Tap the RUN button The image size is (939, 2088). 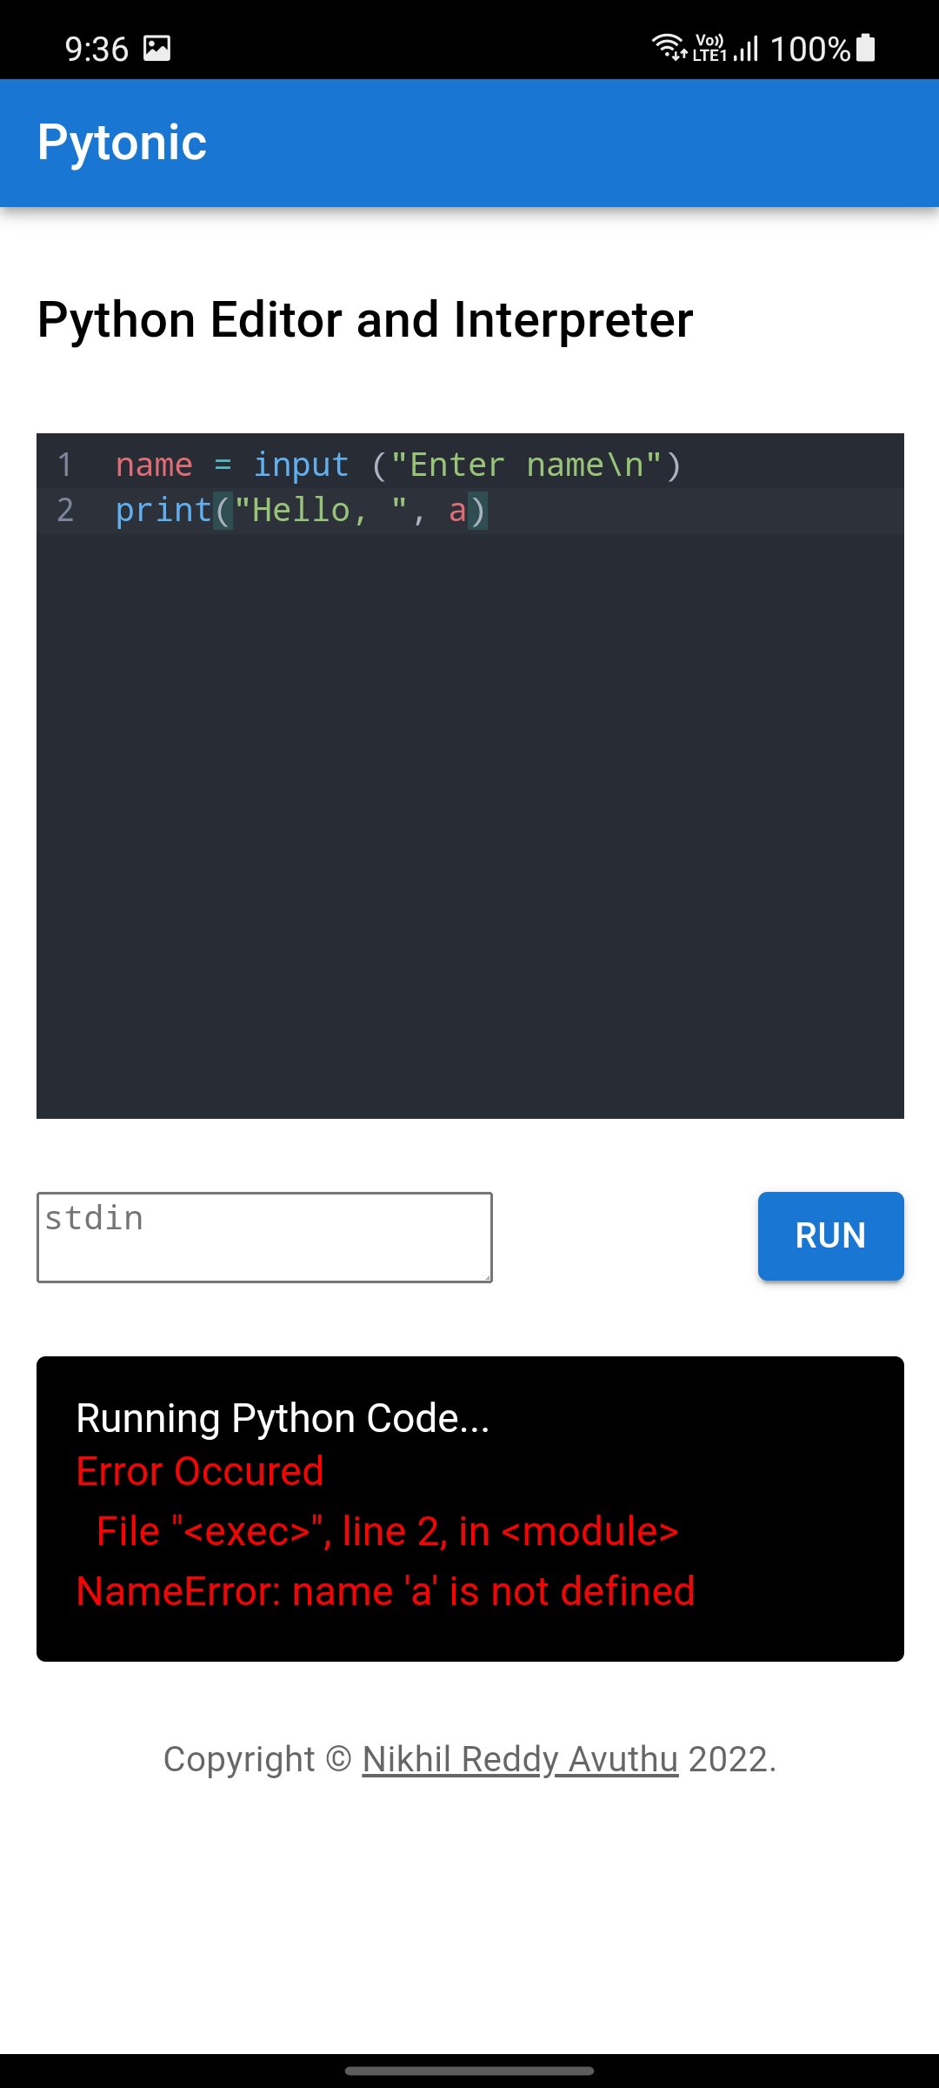[x=830, y=1235]
